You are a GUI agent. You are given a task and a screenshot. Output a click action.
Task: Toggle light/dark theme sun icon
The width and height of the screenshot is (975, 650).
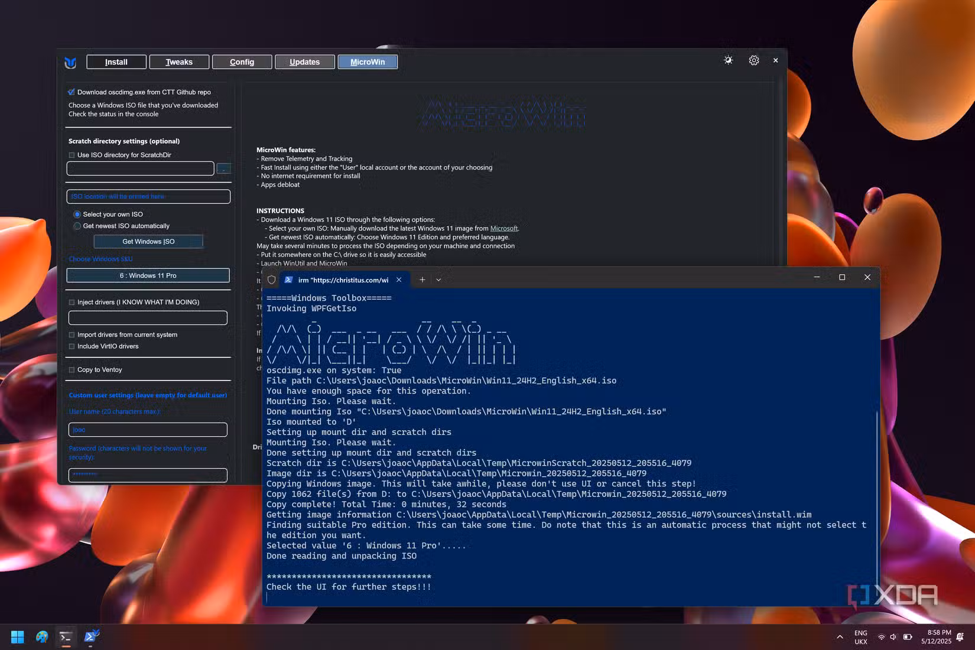pos(728,60)
